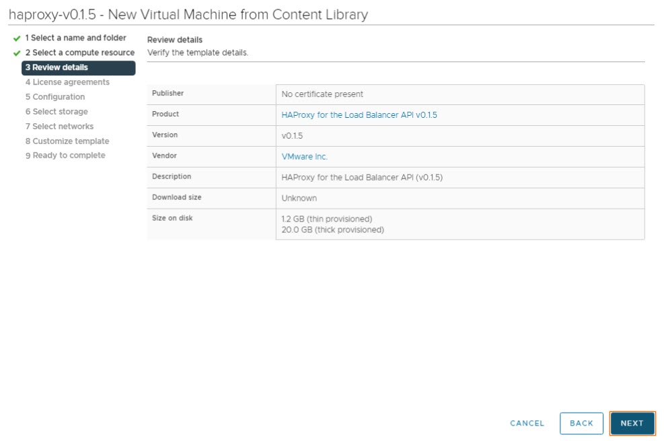Viewport: 664px width, 441px height.
Task: Click the 'No certificate present' publisher value
Action: coord(322,94)
